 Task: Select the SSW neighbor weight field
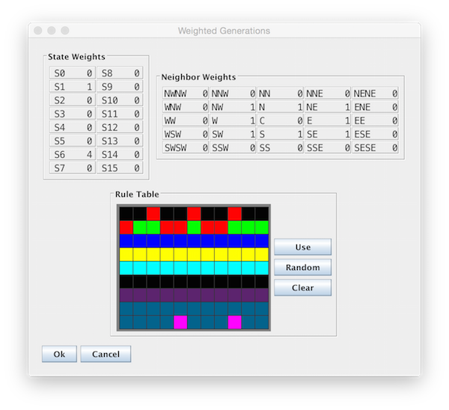pyautogui.click(x=233, y=147)
